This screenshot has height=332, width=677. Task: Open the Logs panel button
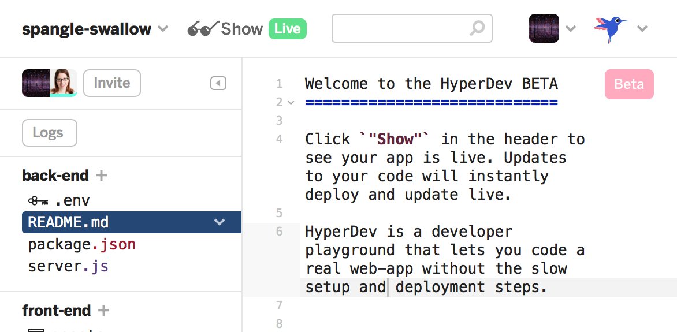point(50,133)
